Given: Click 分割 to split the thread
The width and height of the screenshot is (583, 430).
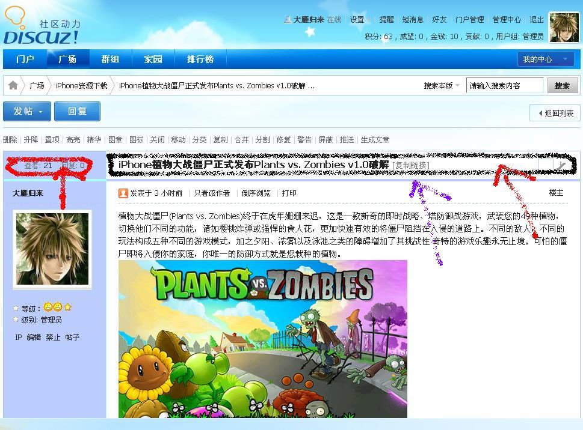Looking at the screenshot, I should point(263,139).
